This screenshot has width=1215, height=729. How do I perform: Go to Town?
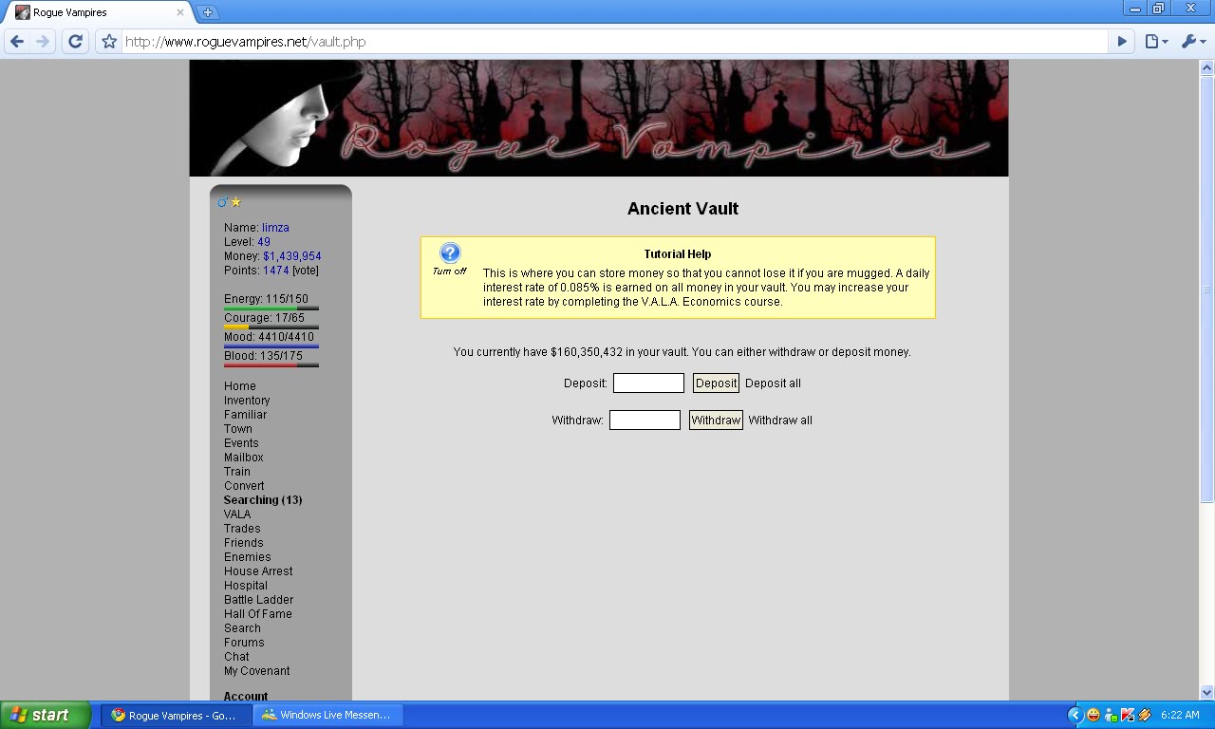tap(238, 429)
